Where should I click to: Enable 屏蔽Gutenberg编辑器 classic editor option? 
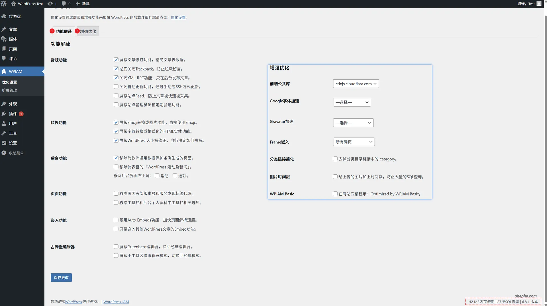[116, 246]
